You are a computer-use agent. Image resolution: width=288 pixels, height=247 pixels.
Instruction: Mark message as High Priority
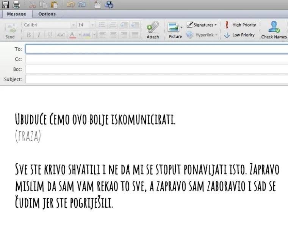coord(240,25)
